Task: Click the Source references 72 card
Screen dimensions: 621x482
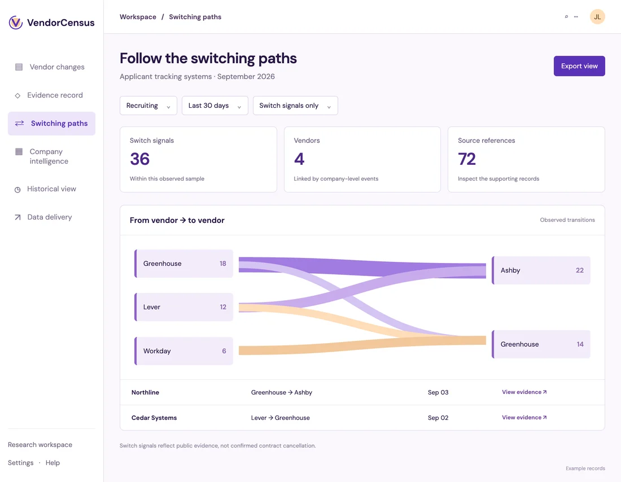Action: 526,160
